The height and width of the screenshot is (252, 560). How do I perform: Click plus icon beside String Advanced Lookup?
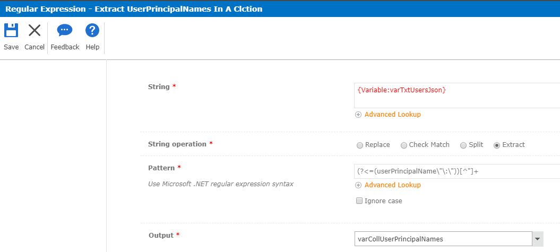[358, 115]
